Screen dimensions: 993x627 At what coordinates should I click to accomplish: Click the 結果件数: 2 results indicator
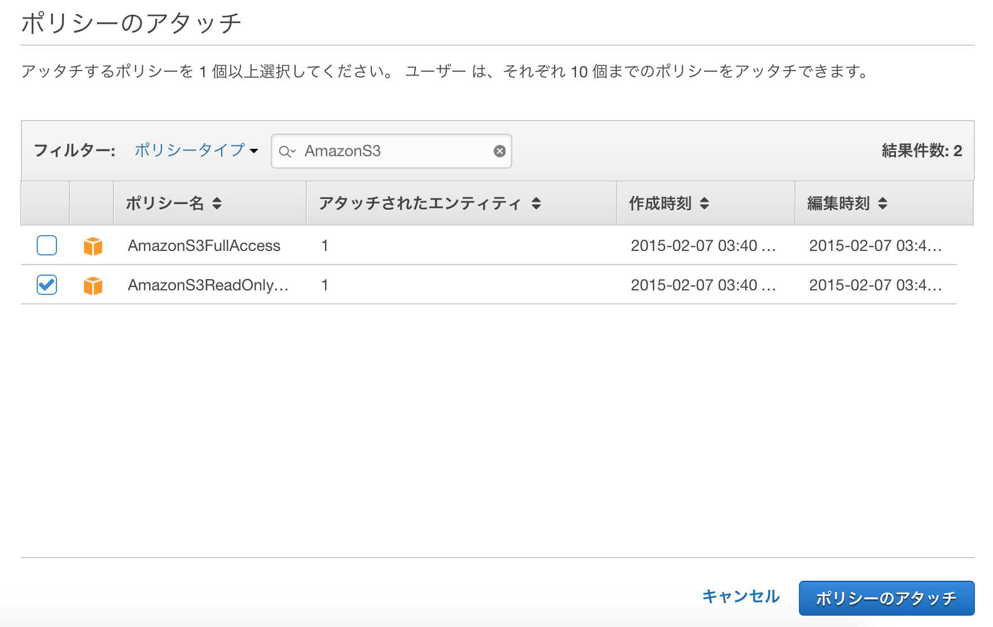tap(921, 151)
